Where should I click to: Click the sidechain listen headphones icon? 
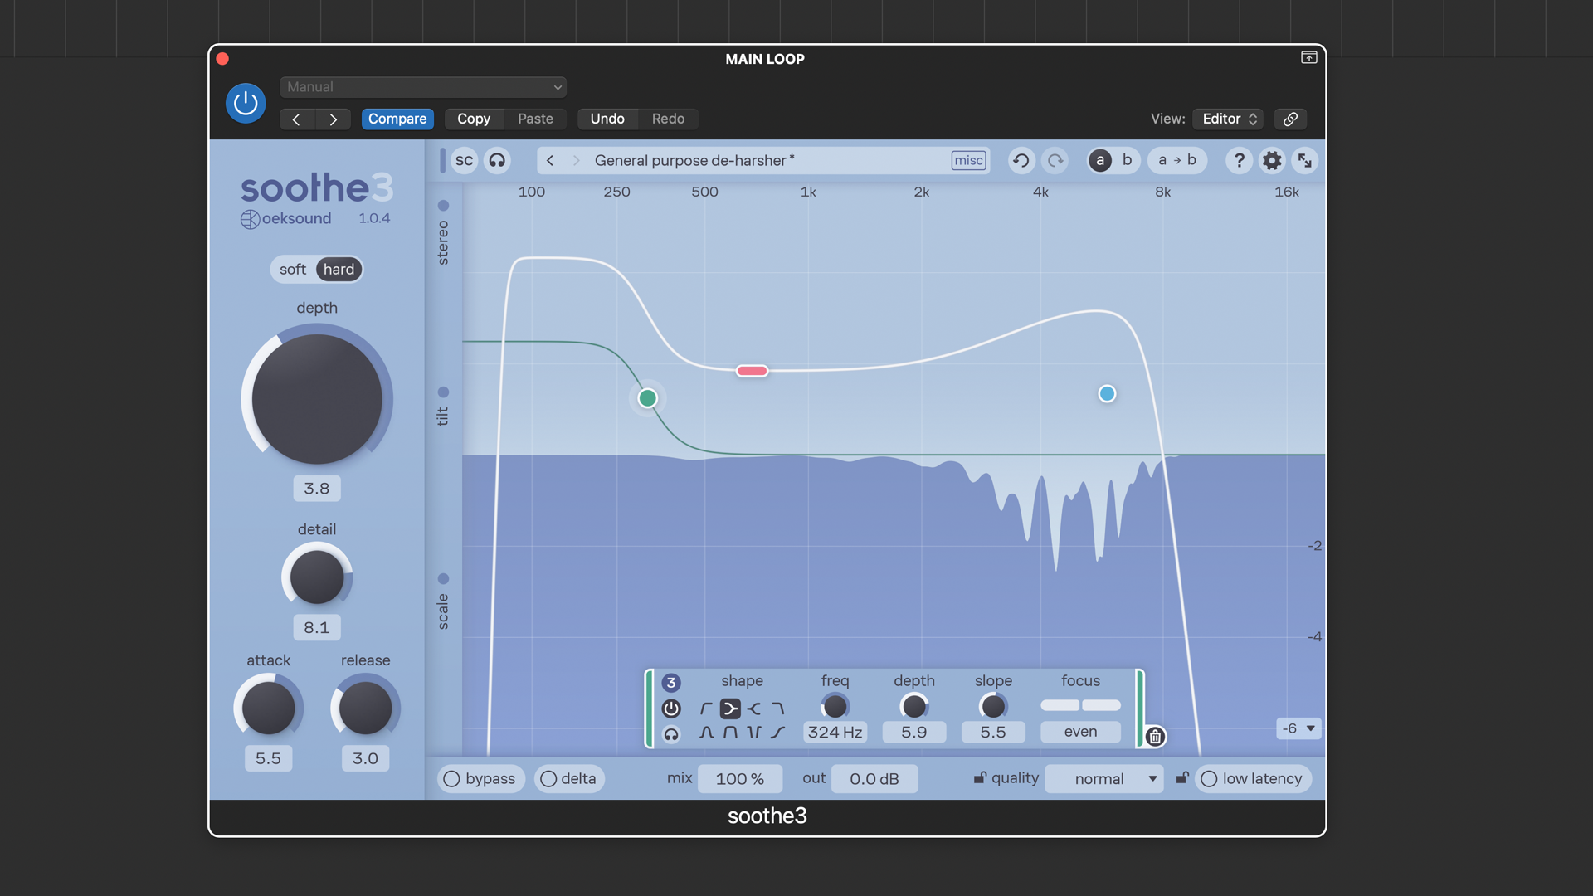(497, 161)
